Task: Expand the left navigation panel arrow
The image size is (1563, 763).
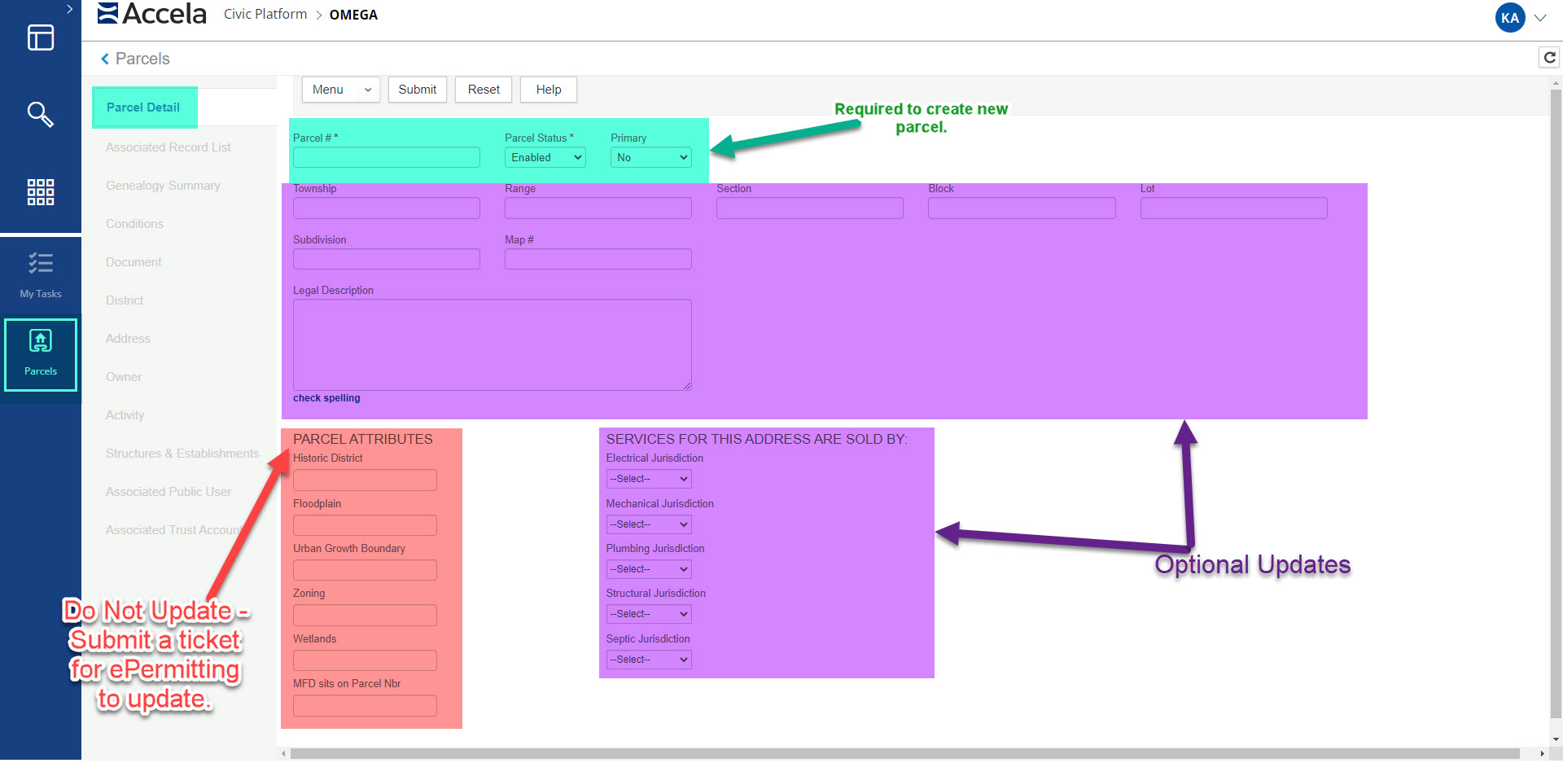Action: tap(69, 9)
